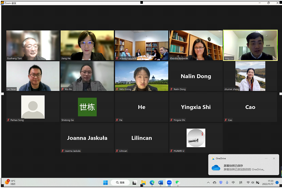Dismiss the OneDrive notification with its X

click(x=274, y=158)
